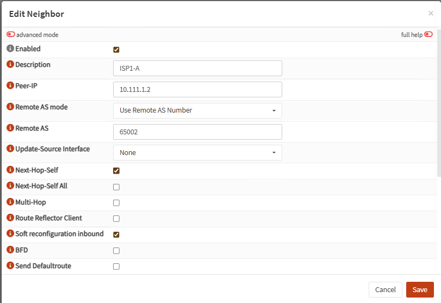
Task: Click the Save button
Action: [x=420, y=289]
